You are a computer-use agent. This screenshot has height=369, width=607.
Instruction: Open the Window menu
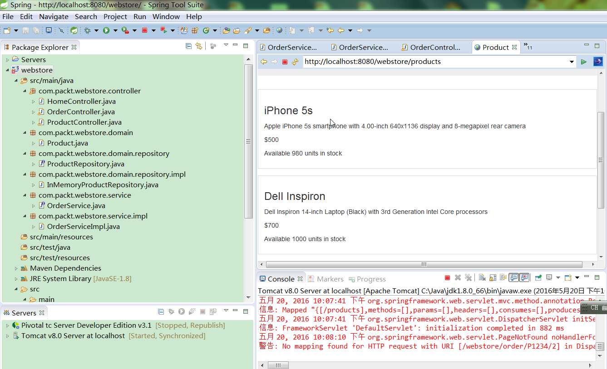click(x=166, y=16)
